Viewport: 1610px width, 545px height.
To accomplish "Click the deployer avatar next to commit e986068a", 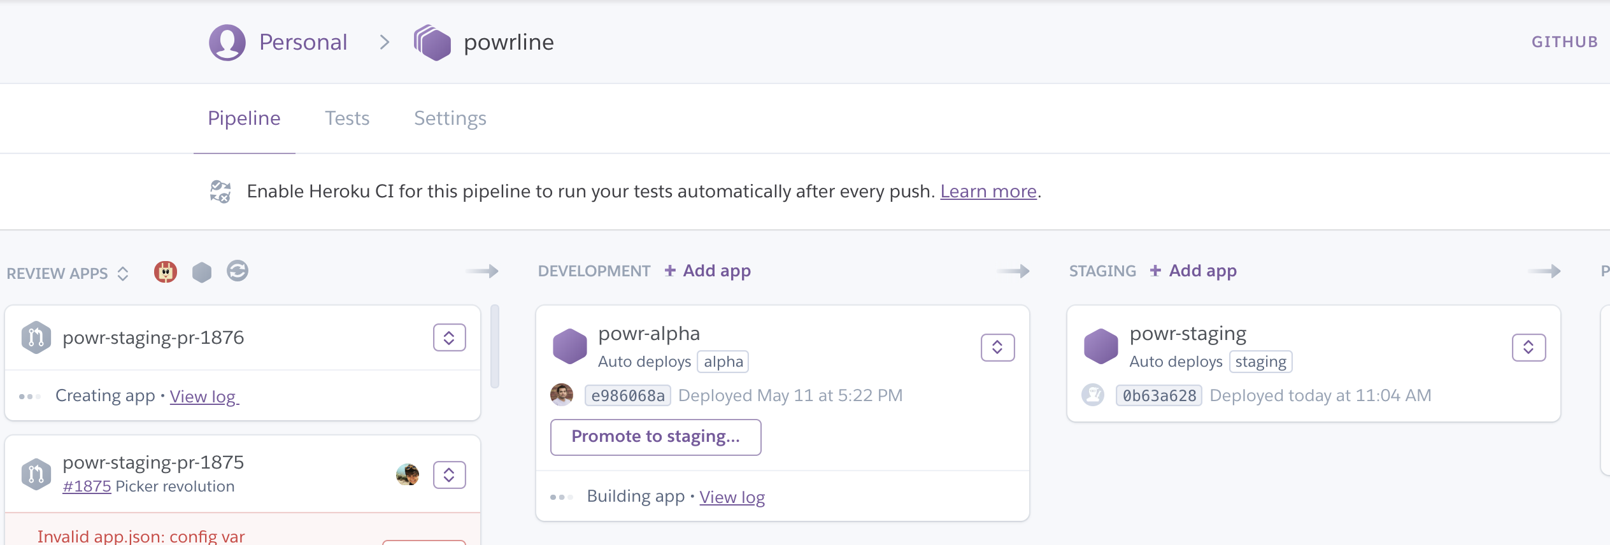I will click(x=563, y=395).
